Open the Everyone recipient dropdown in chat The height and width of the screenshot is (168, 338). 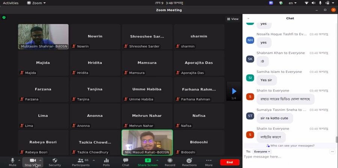click(262, 151)
